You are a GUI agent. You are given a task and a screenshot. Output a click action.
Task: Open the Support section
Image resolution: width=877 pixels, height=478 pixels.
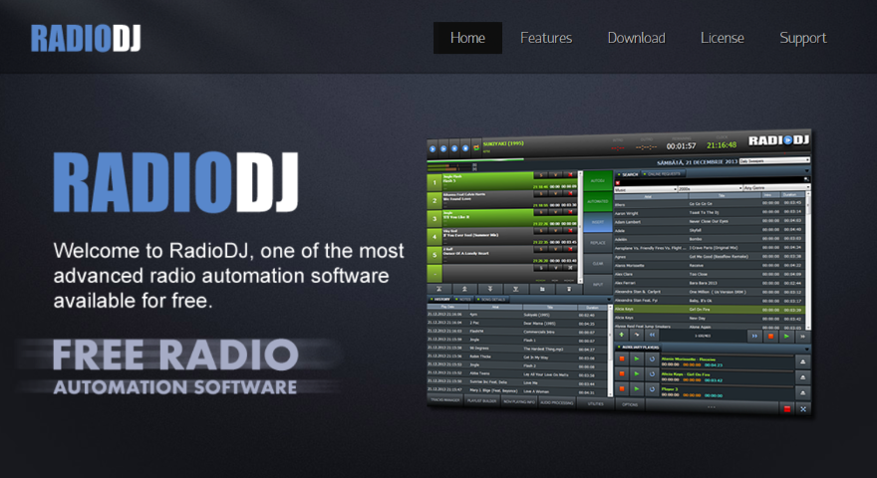click(802, 38)
